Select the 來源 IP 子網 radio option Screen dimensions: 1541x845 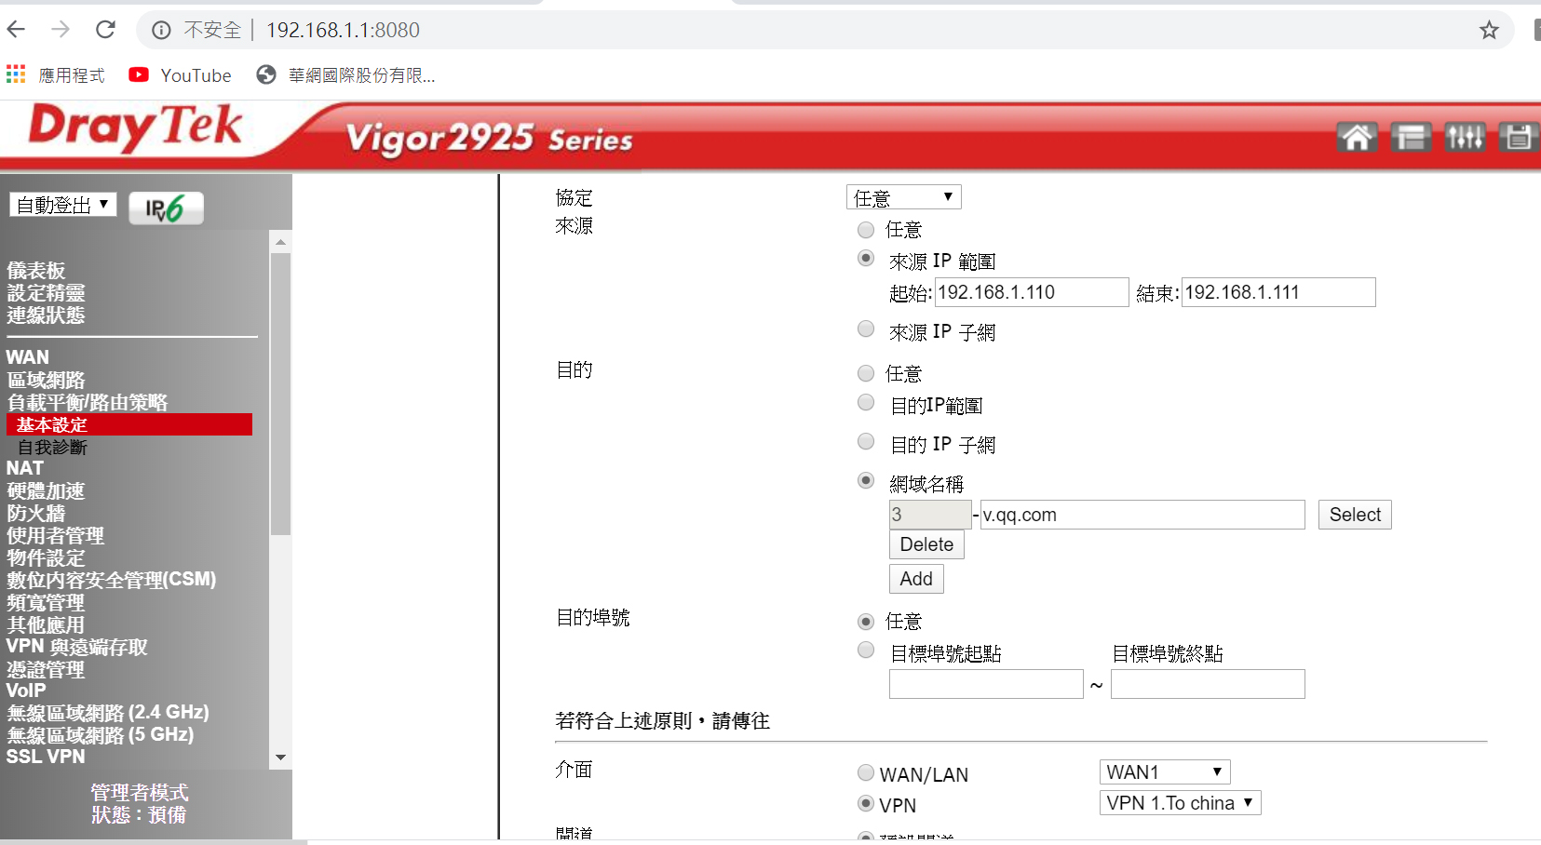[x=866, y=329]
